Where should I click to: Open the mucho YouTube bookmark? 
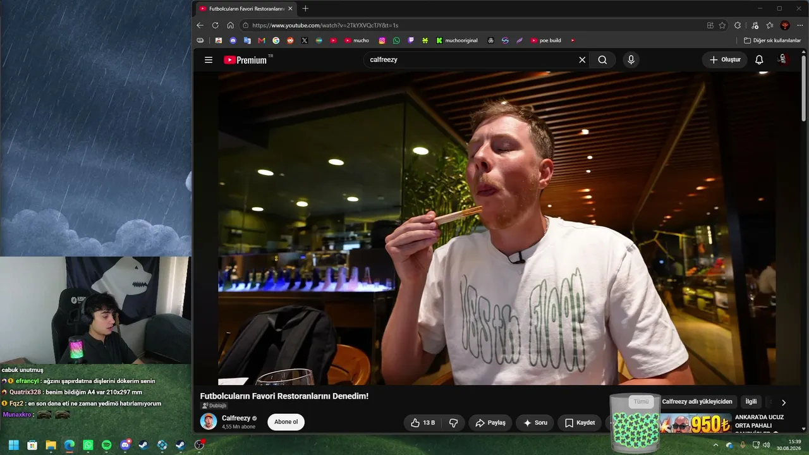357,40
